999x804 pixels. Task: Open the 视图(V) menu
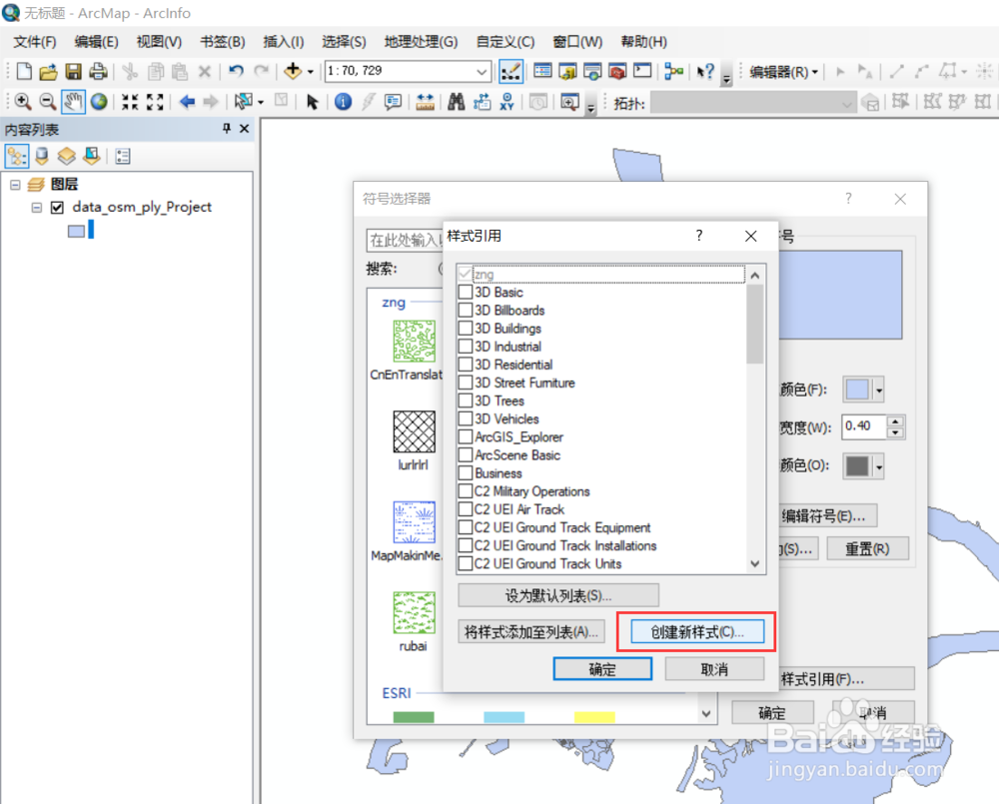[x=159, y=42]
